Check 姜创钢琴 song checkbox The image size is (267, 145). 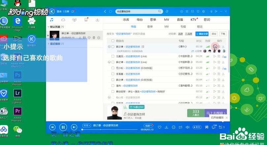[x=113, y=92]
